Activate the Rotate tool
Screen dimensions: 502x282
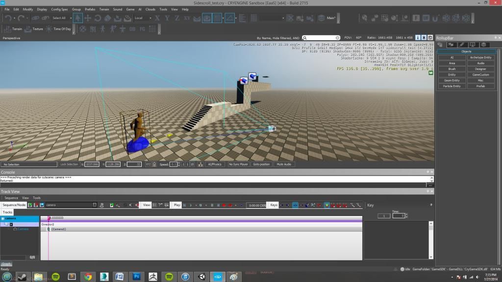coord(98,18)
